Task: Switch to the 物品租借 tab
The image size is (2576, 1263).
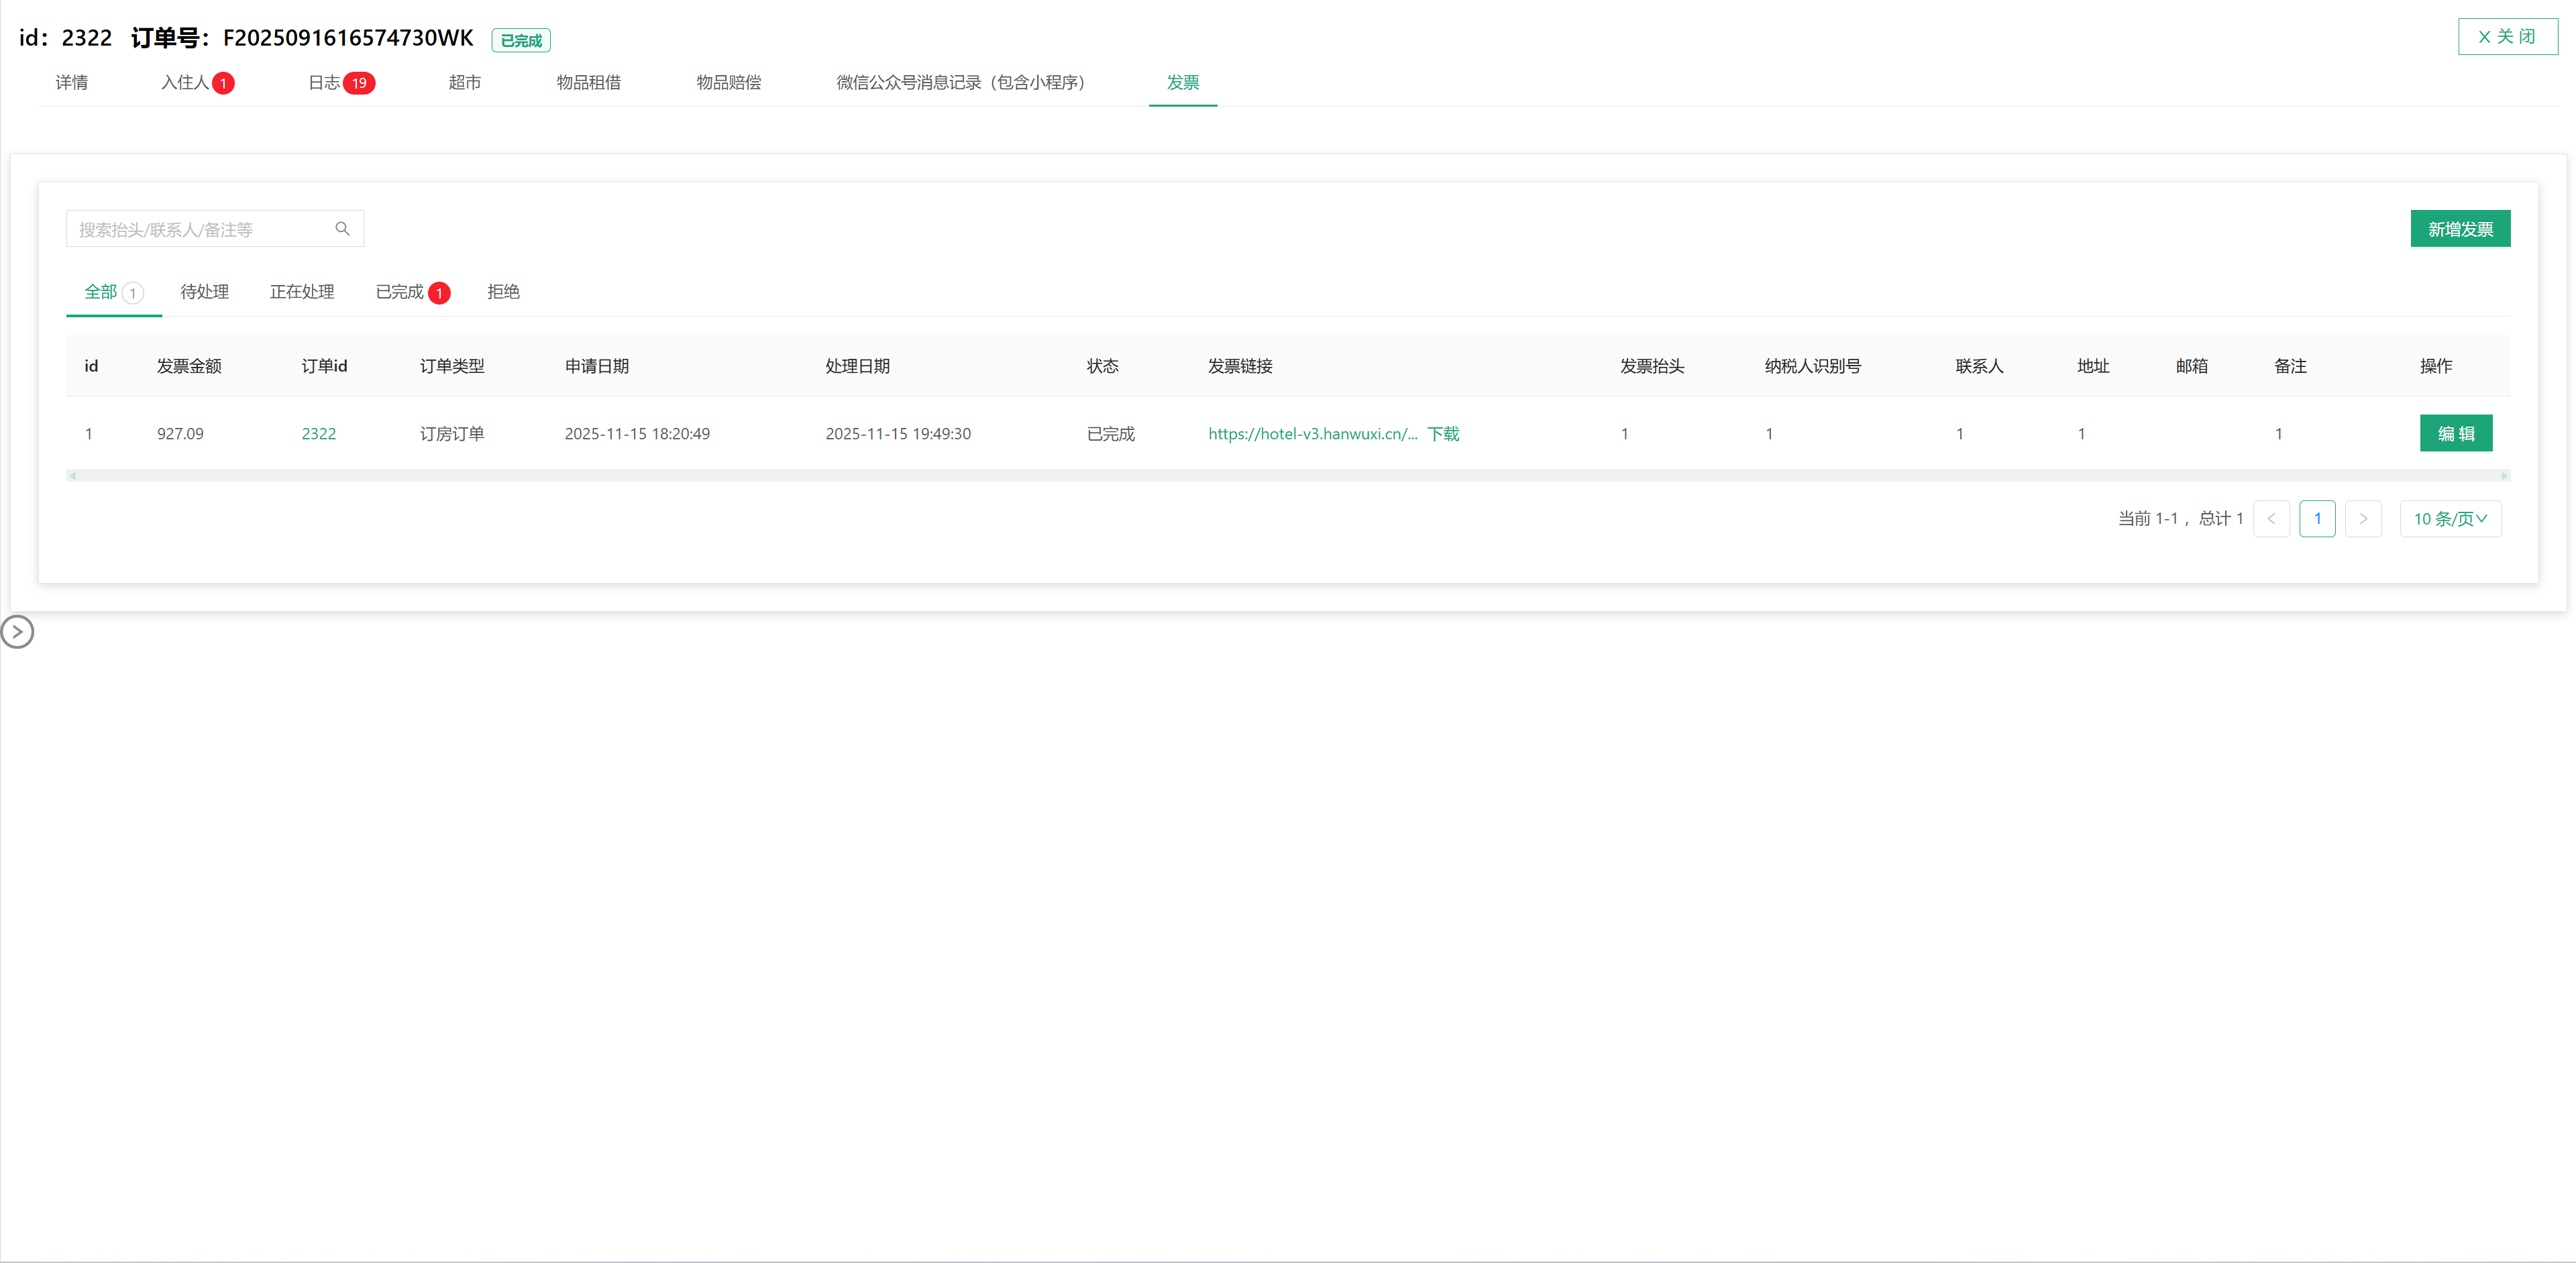Action: (588, 83)
